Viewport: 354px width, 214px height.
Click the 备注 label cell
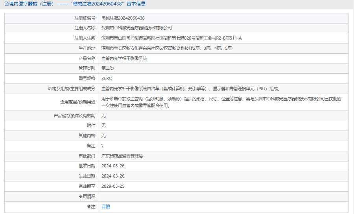(52, 146)
